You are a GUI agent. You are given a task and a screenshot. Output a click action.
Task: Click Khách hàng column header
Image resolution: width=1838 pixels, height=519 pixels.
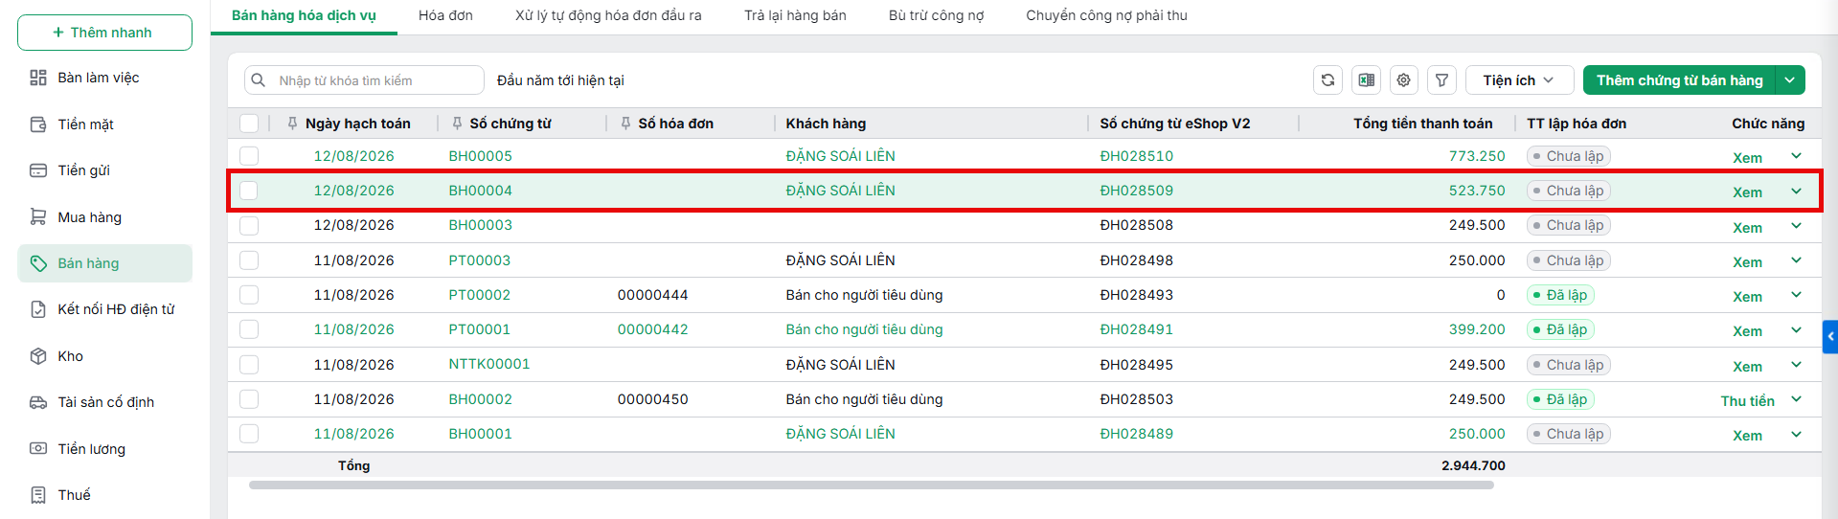coord(826,124)
